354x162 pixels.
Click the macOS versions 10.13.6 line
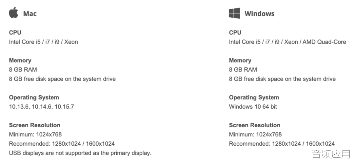[x=42, y=107]
